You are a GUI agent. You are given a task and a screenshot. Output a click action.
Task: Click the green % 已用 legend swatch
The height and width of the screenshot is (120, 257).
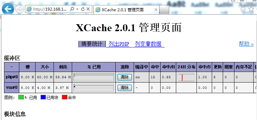[x=21, y=97]
